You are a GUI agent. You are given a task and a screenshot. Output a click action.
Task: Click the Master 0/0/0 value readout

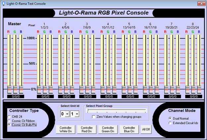(x=16, y=96)
